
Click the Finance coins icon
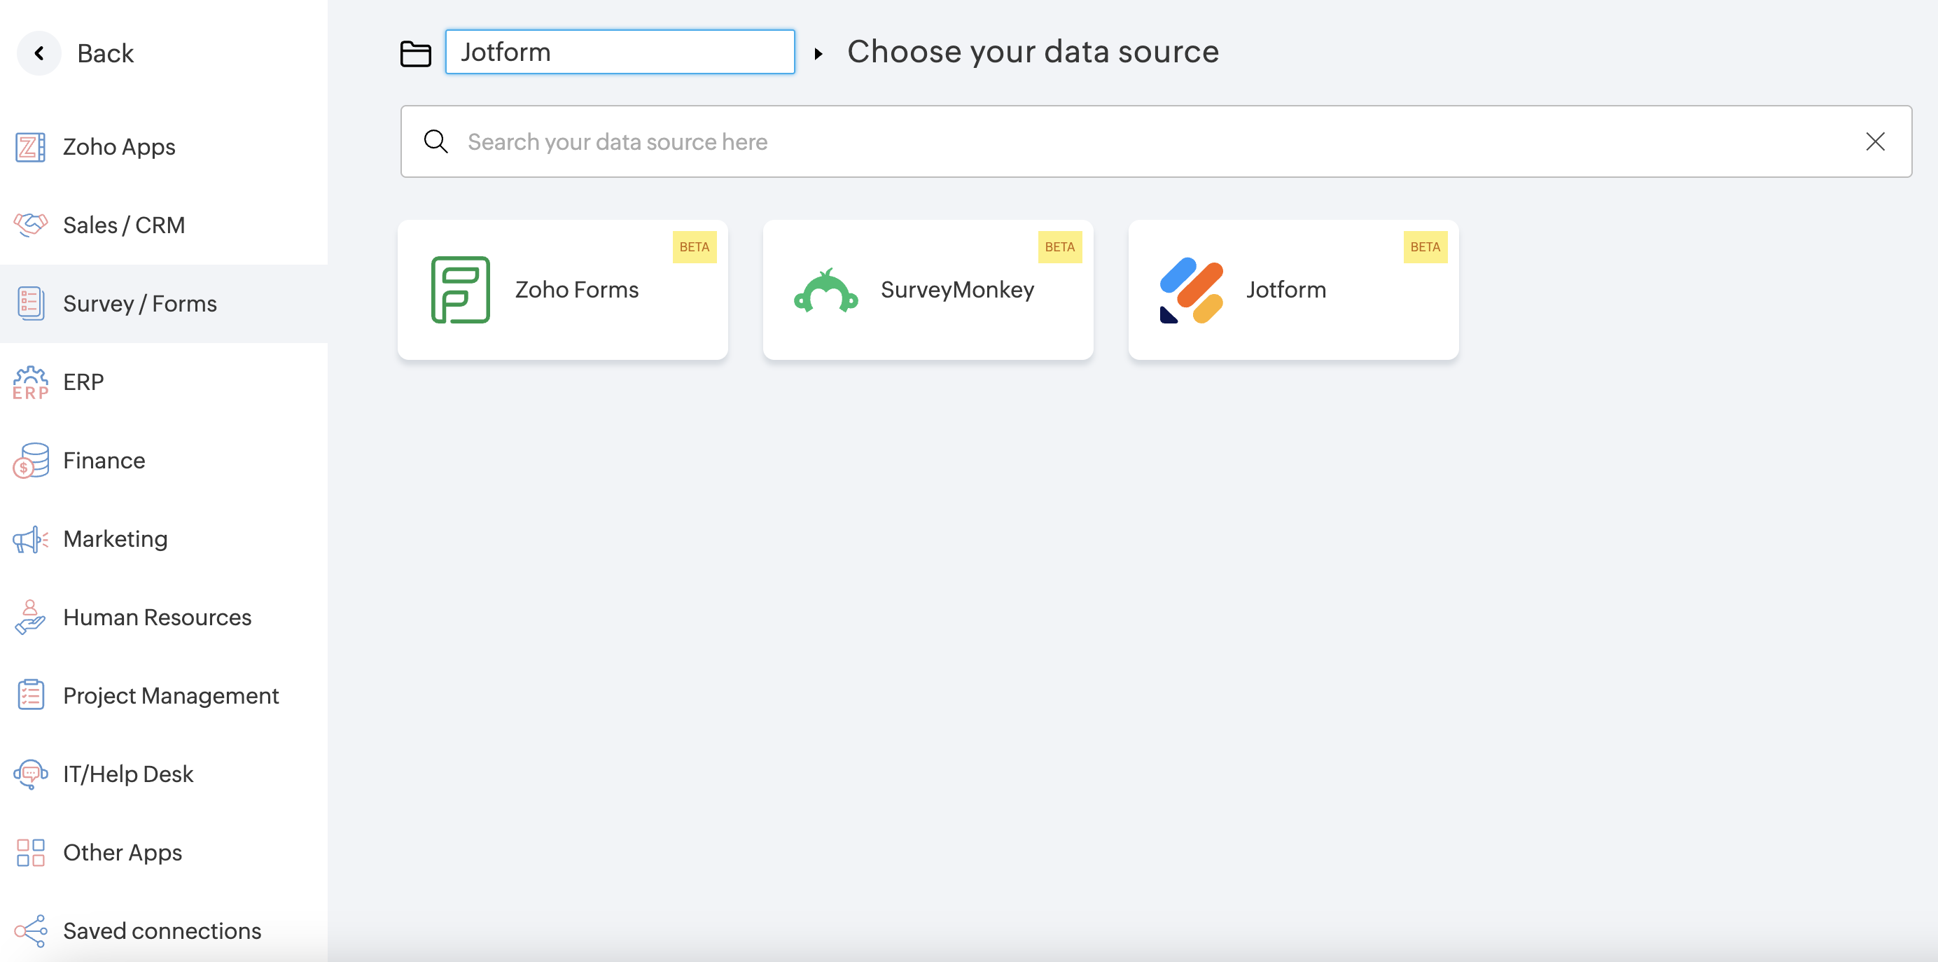(30, 460)
